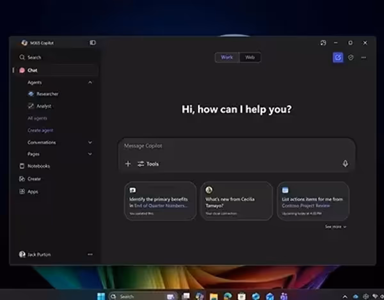The image size is (384, 300).
Task: Show hidden system tray icons chevron
Action: 345,296
